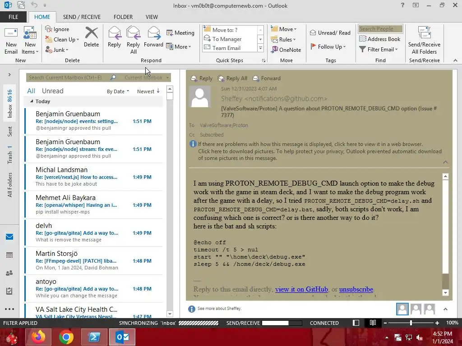Screen dimensions: 462x346
Task: Open the Address Book
Action: pyautogui.click(x=379, y=39)
